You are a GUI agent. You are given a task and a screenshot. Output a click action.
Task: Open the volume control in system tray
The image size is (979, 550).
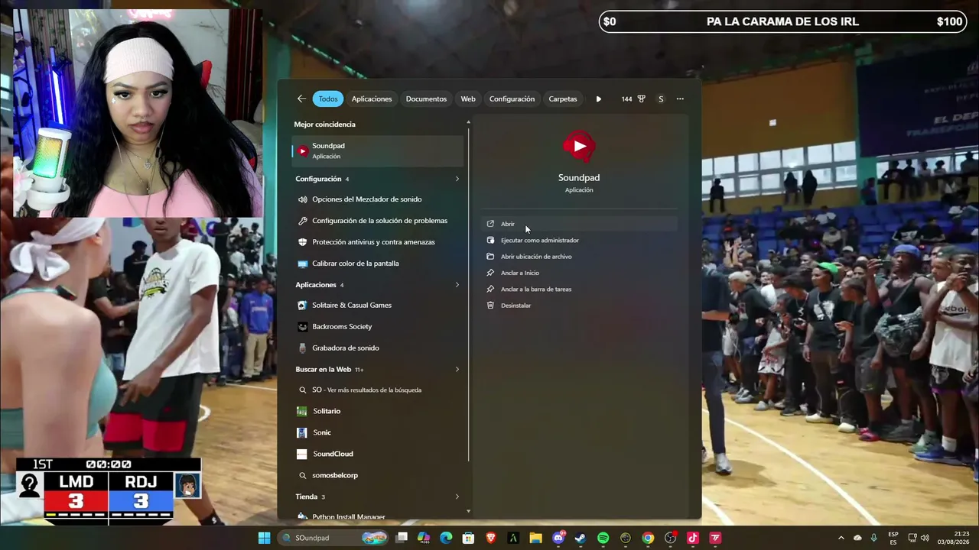tap(925, 538)
